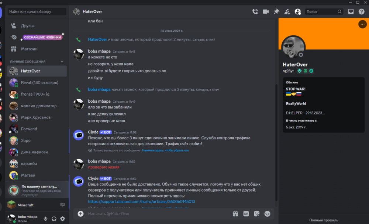Open the Discord support article link
The height and width of the screenshot is (224, 369).
coord(141,202)
